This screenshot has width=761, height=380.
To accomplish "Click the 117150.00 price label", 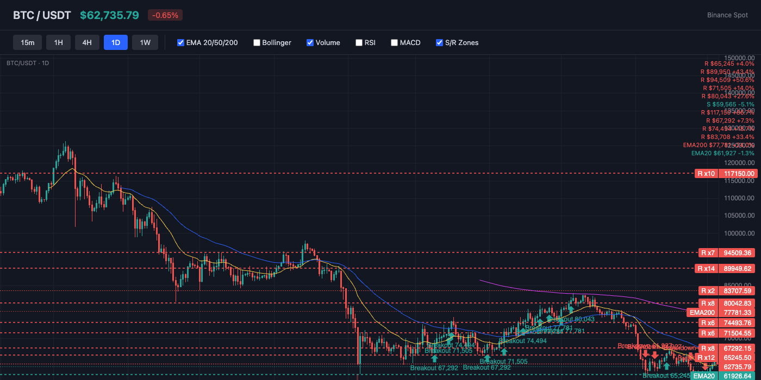I will (x=738, y=174).
